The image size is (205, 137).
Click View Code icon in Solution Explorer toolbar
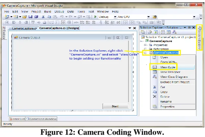(x=163, y=32)
